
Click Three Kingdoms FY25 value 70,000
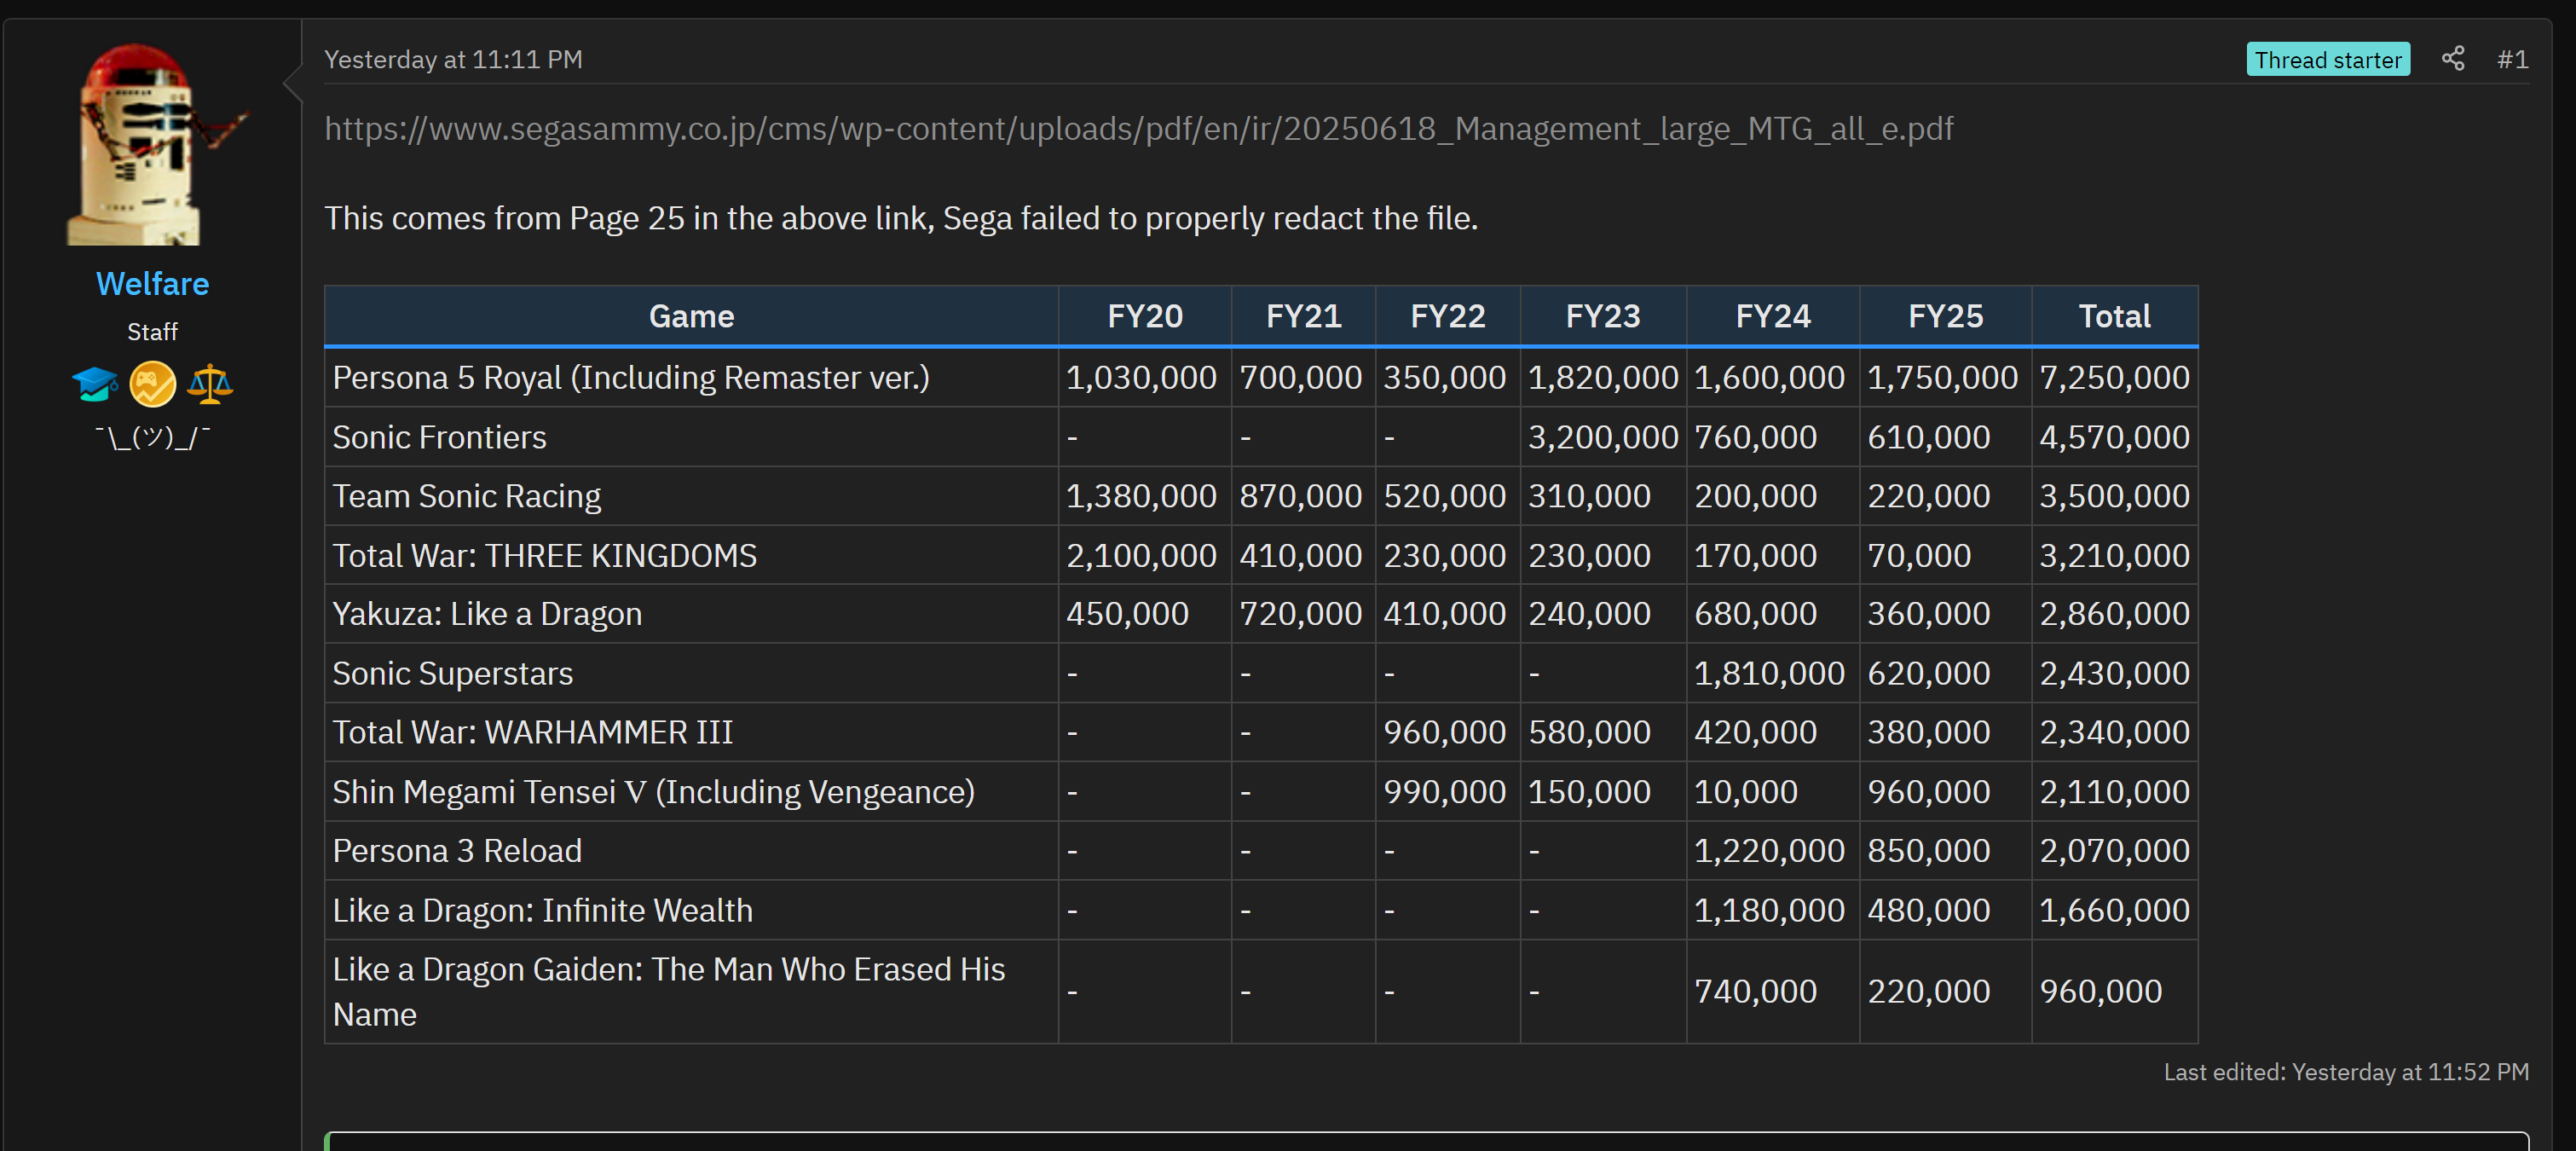click(1919, 555)
